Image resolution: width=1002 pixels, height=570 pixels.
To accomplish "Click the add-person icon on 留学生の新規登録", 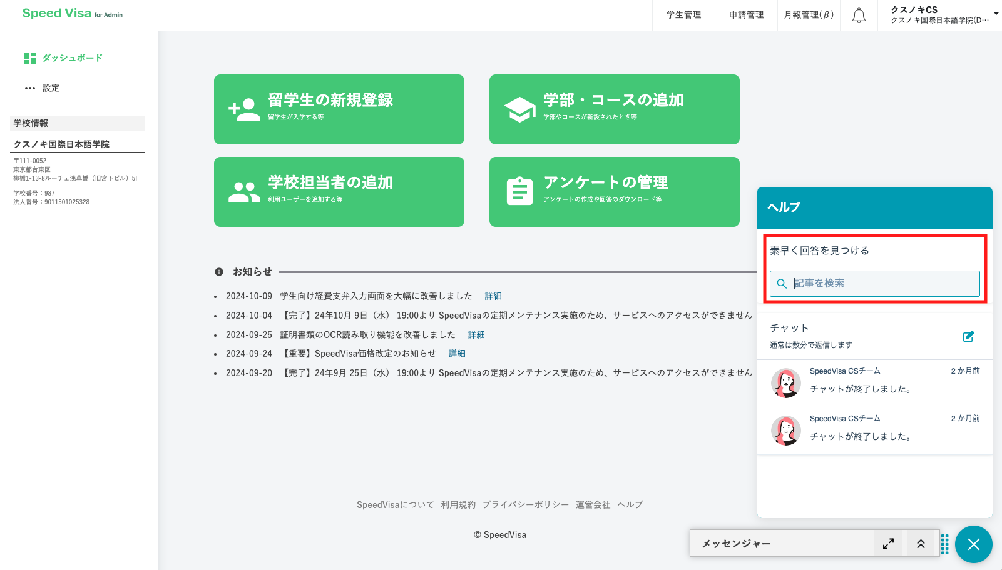I will 244,109.
